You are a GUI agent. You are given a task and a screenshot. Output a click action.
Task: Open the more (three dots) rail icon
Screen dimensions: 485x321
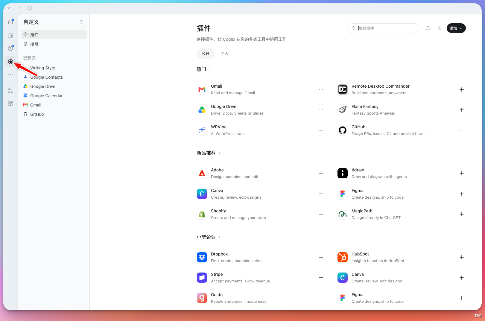pos(10,75)
